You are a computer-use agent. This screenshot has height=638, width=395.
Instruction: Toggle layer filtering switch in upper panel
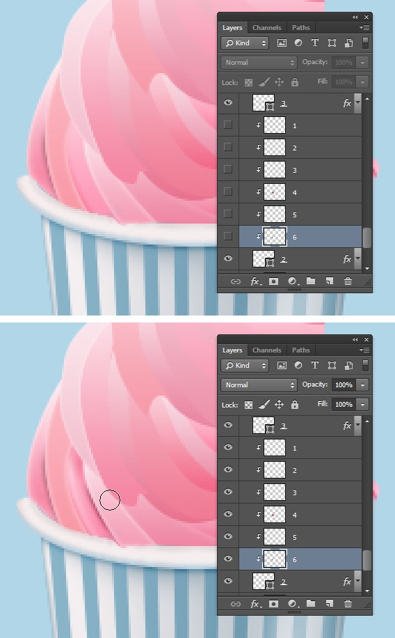[365, 42]
